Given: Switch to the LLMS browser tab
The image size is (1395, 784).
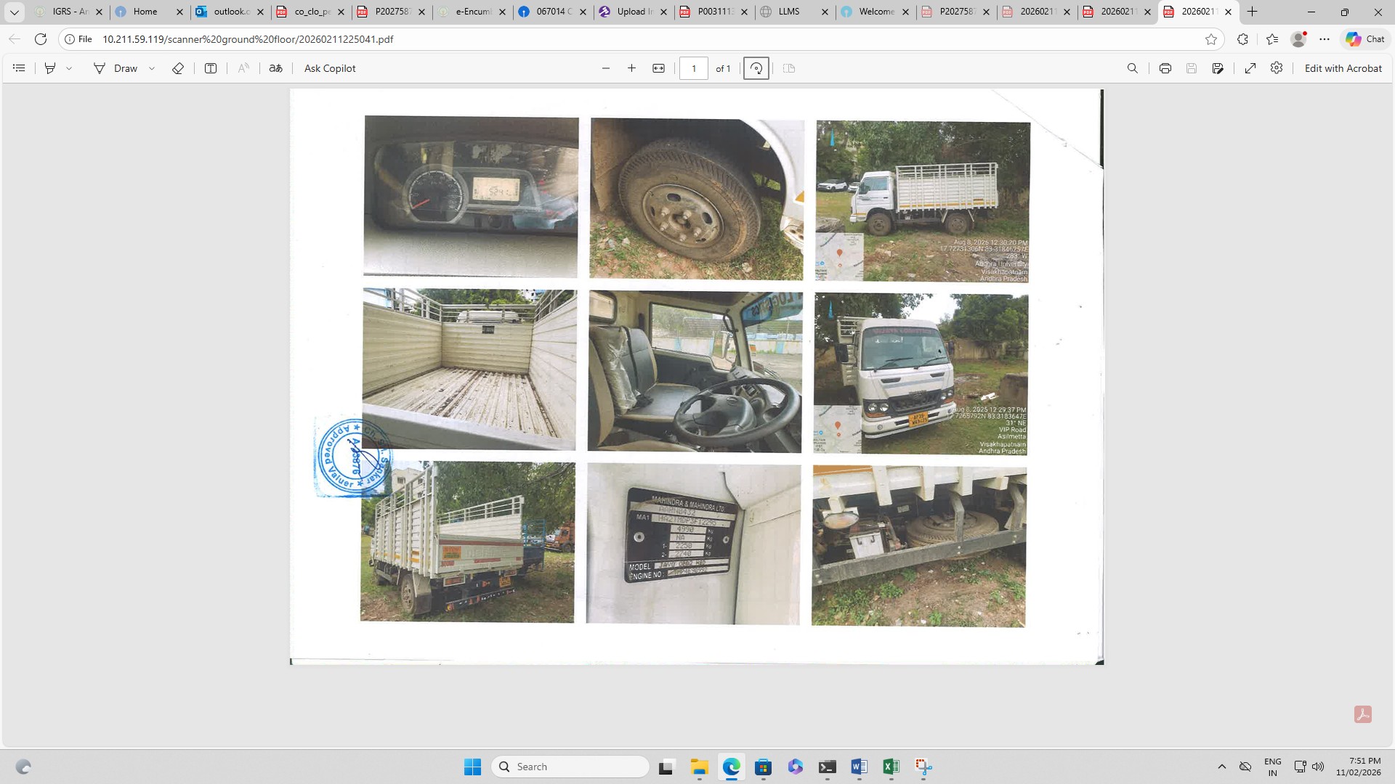Looking at the screenshot, I should pyautogui.click(x=788, y=12).
